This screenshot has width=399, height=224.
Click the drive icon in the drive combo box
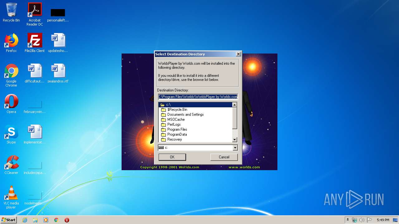pyautogui.click(x=161, y=148)
